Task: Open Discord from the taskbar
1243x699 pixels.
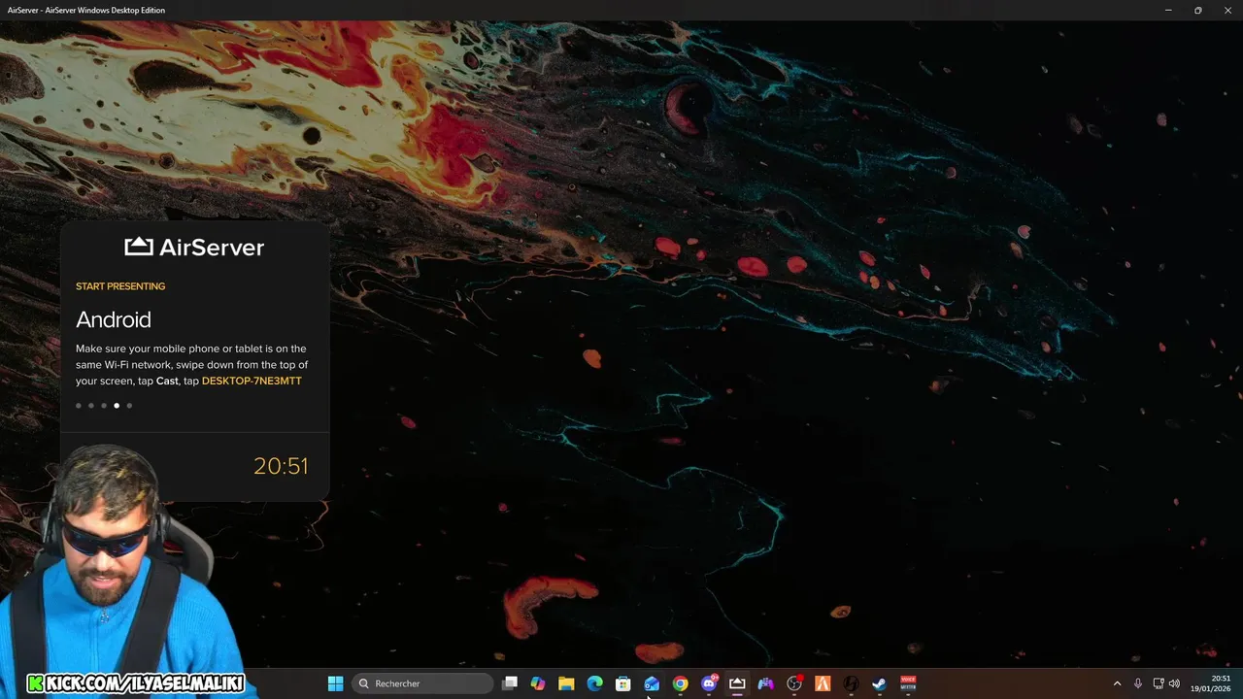Action: [709, 683]
